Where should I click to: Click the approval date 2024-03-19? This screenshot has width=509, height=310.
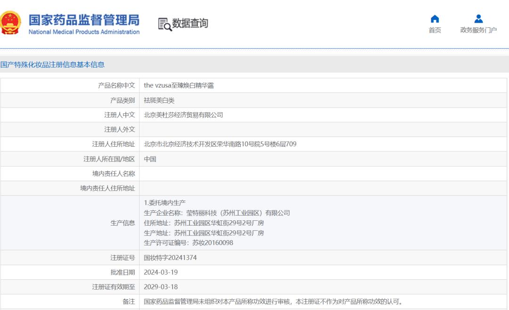(161, 272)
